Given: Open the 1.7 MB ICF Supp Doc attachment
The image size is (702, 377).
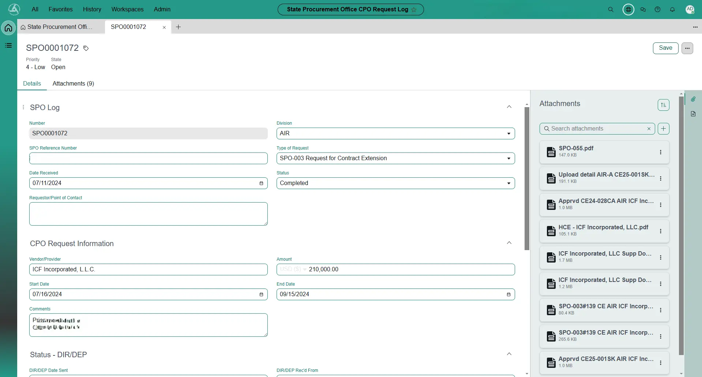Looking at the screenshot, I should pyautogui.click(x=604, y=257).
